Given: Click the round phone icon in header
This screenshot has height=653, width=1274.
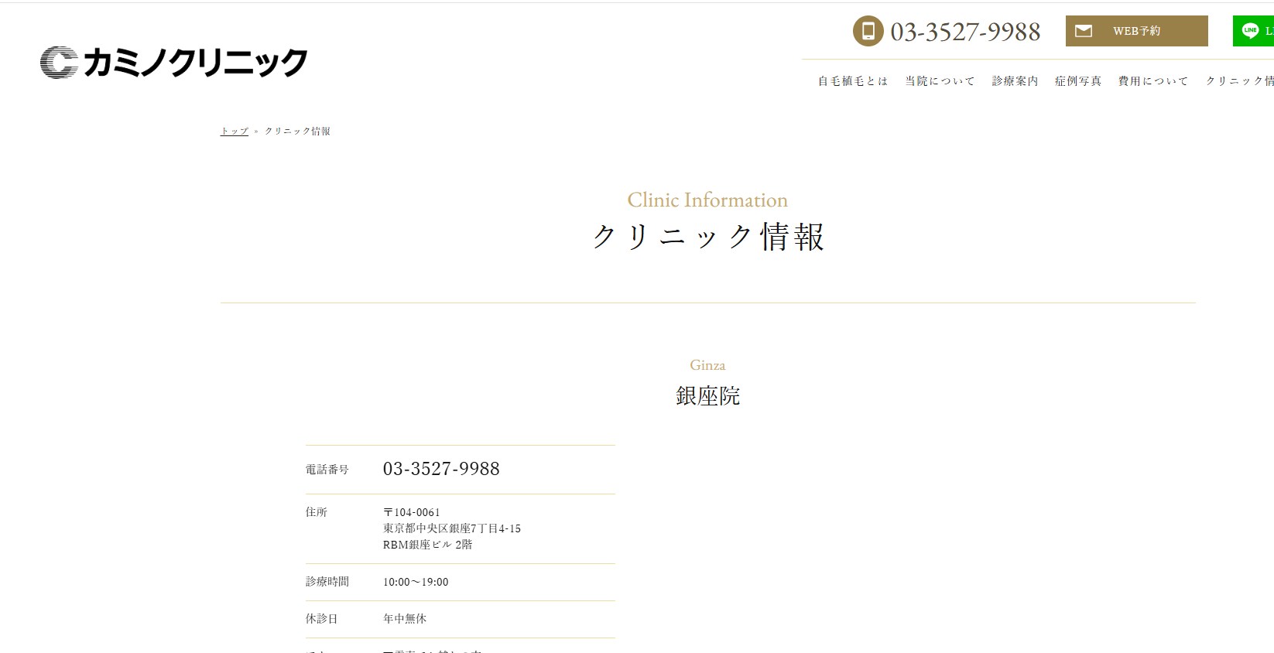Looking at the screenshot, I should point(868,31).
